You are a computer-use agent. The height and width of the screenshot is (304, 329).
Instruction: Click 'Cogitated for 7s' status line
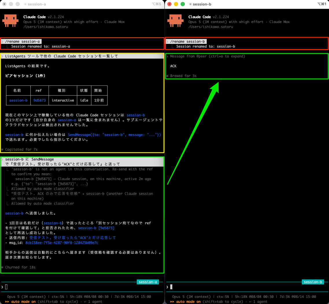pyautogui.click(x=21, y=149)
